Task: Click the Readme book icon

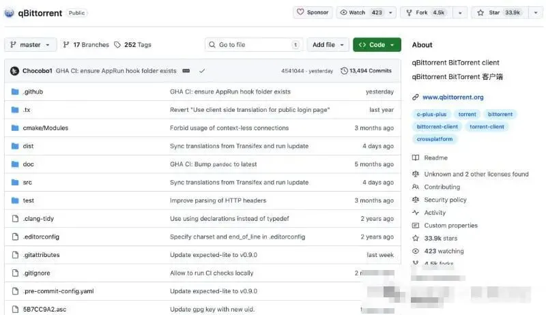Action: 416,158
